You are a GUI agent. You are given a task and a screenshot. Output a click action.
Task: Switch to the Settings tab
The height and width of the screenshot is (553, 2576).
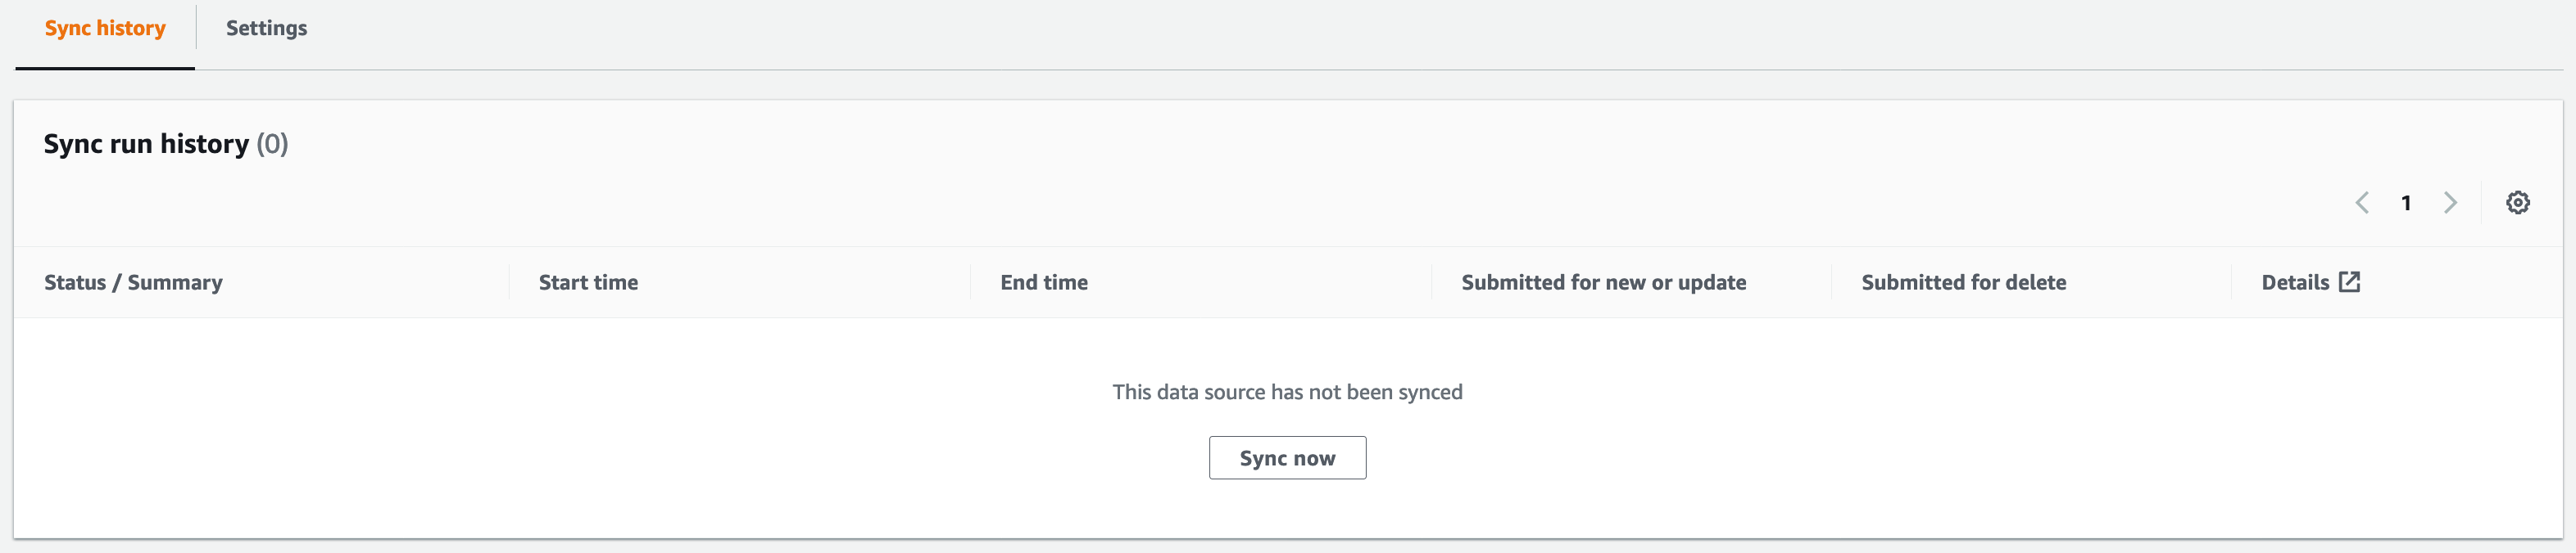point(266,29)
